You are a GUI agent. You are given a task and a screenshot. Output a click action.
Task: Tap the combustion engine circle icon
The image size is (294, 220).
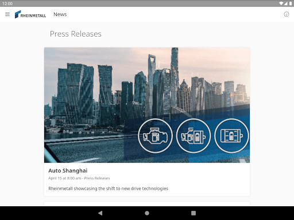click(155, 136)
